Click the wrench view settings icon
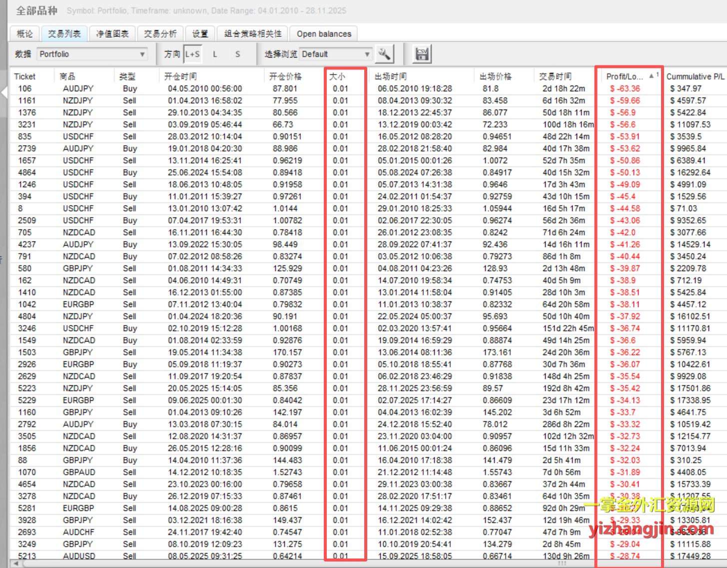 pyautogui.click(x=384, y=54)
